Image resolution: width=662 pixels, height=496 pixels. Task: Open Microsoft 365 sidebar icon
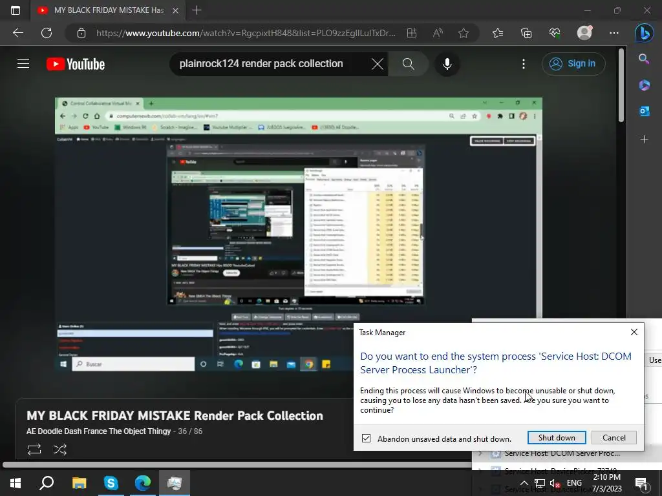coord(644,85)
